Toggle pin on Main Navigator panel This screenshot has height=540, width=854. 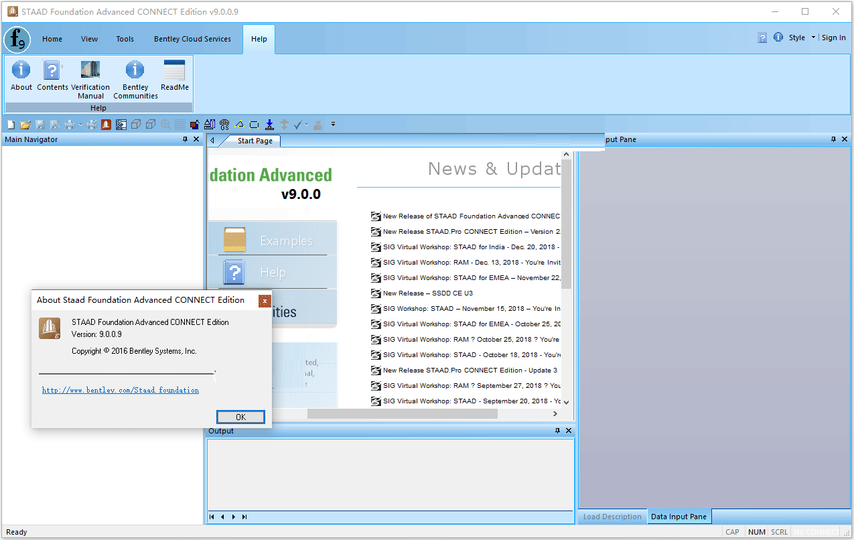pyautogui.click(x=186, y=139)
